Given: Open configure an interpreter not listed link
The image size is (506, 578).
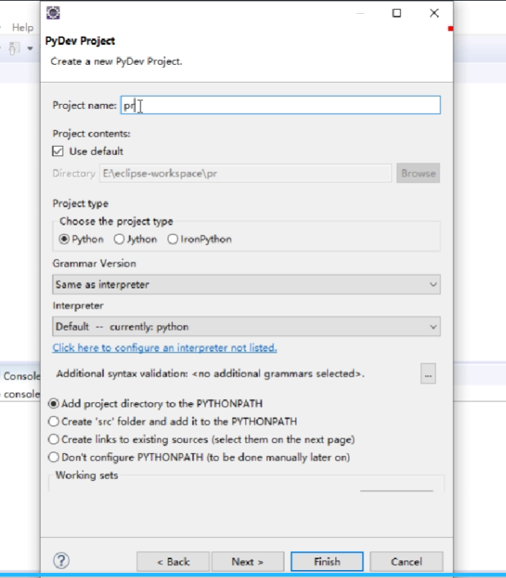Looking at the screenshot, I should (165, 348).
